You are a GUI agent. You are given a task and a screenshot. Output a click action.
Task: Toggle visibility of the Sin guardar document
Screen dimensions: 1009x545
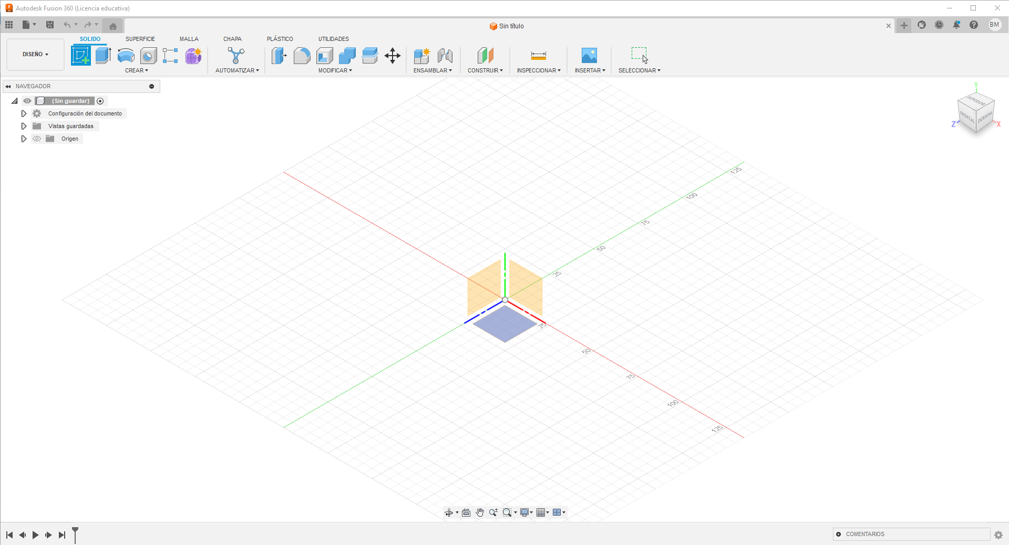click(x=27, y=101)
